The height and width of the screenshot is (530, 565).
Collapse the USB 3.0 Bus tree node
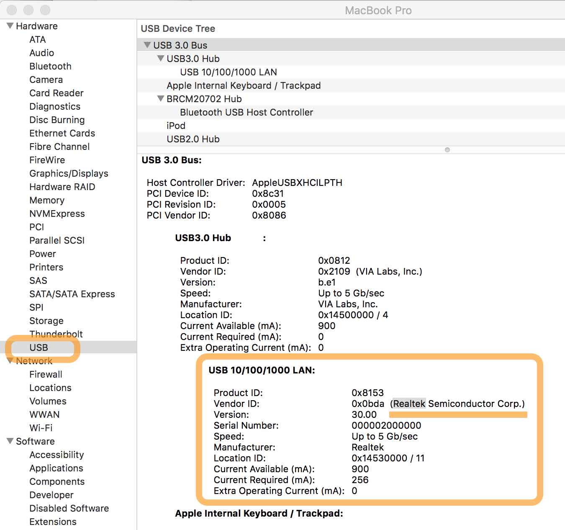[x=147, y=45]
